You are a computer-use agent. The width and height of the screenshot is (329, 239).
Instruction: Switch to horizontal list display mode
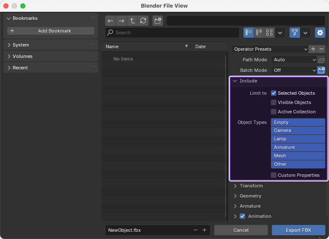[259, 33]
